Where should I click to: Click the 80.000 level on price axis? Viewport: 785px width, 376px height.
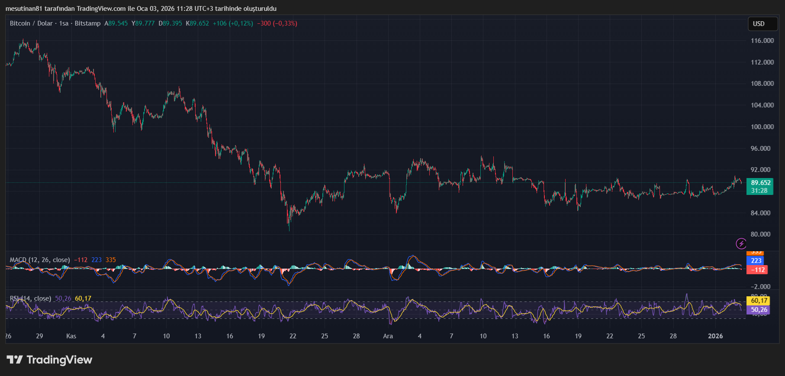[760, 234]
